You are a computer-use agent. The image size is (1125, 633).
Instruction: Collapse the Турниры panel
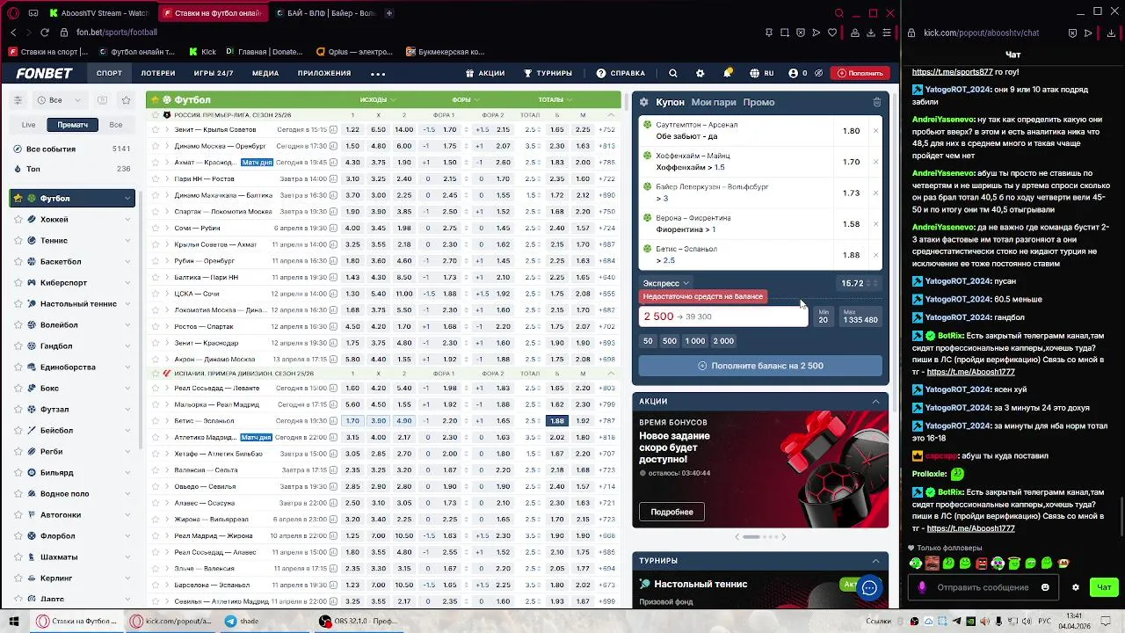(875, 560)
